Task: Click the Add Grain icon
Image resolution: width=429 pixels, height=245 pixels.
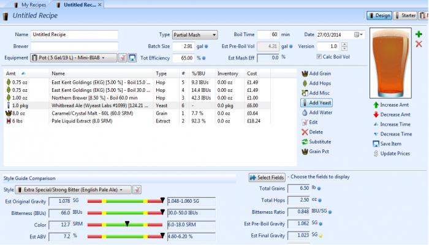Action: tap(305, 73)
